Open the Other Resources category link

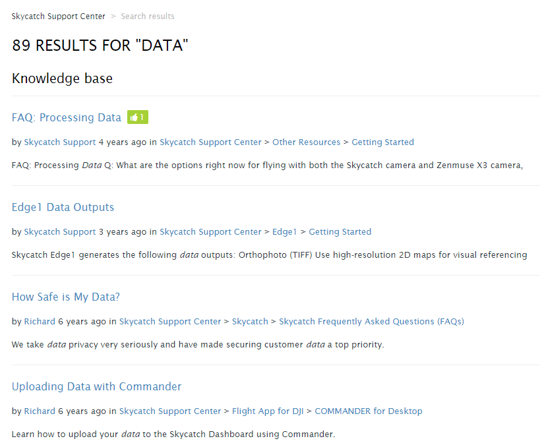[x=306, y=142]
